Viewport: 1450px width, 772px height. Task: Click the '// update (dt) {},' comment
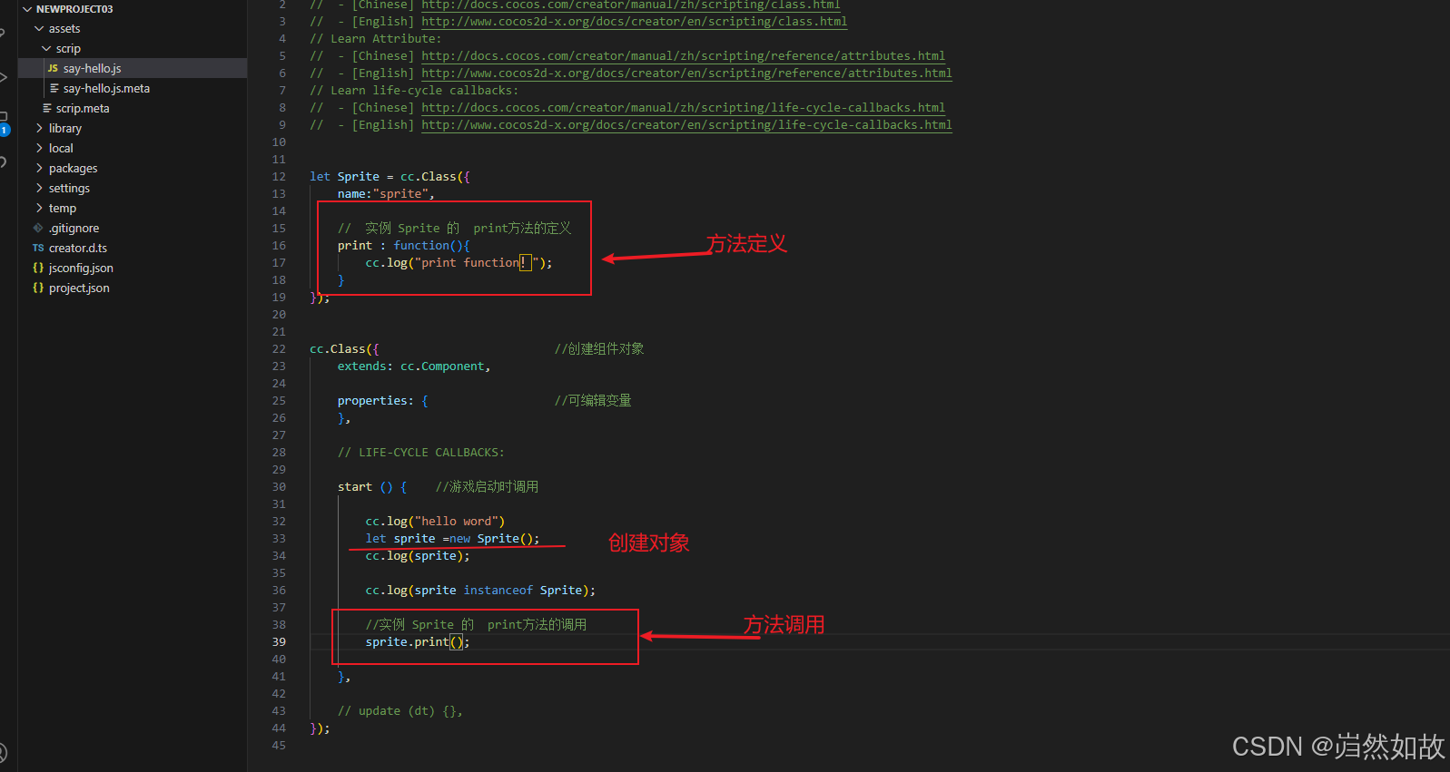(400, 711)
